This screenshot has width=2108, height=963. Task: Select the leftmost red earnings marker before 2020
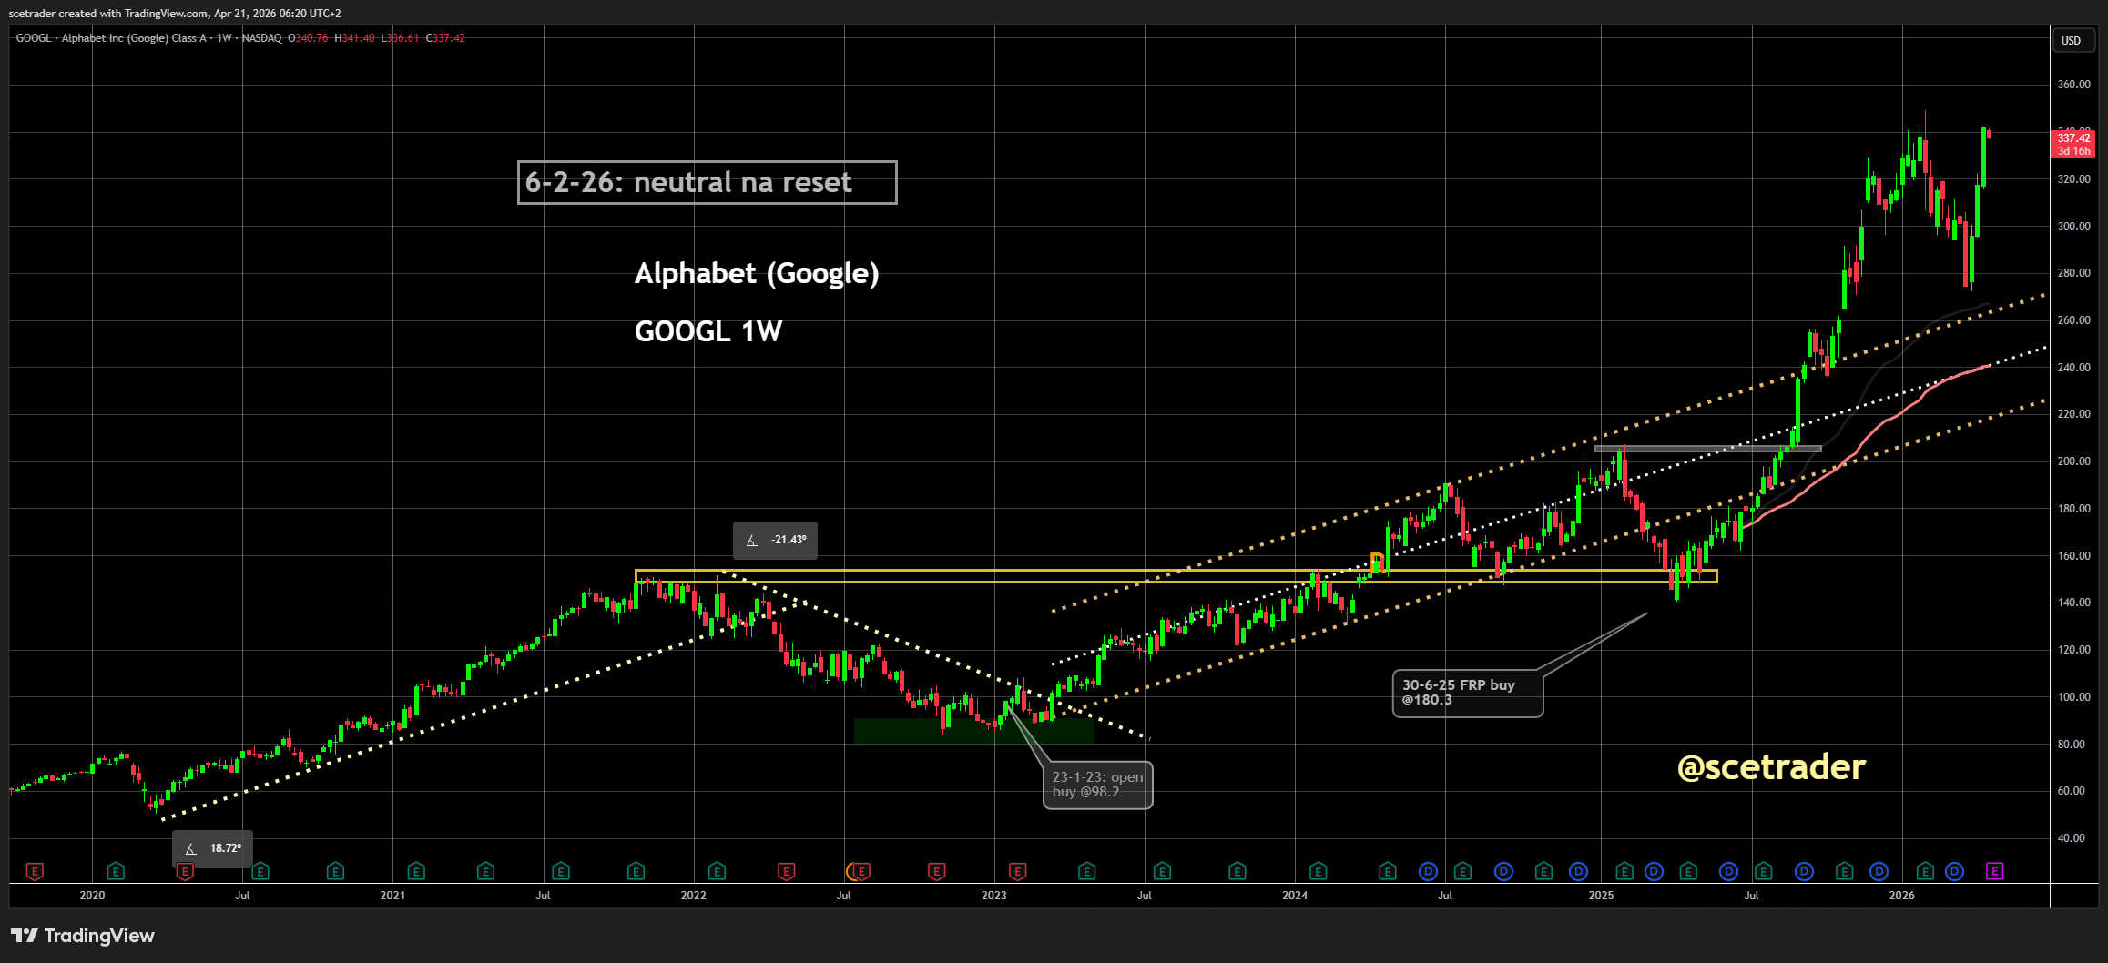(35, 871)
